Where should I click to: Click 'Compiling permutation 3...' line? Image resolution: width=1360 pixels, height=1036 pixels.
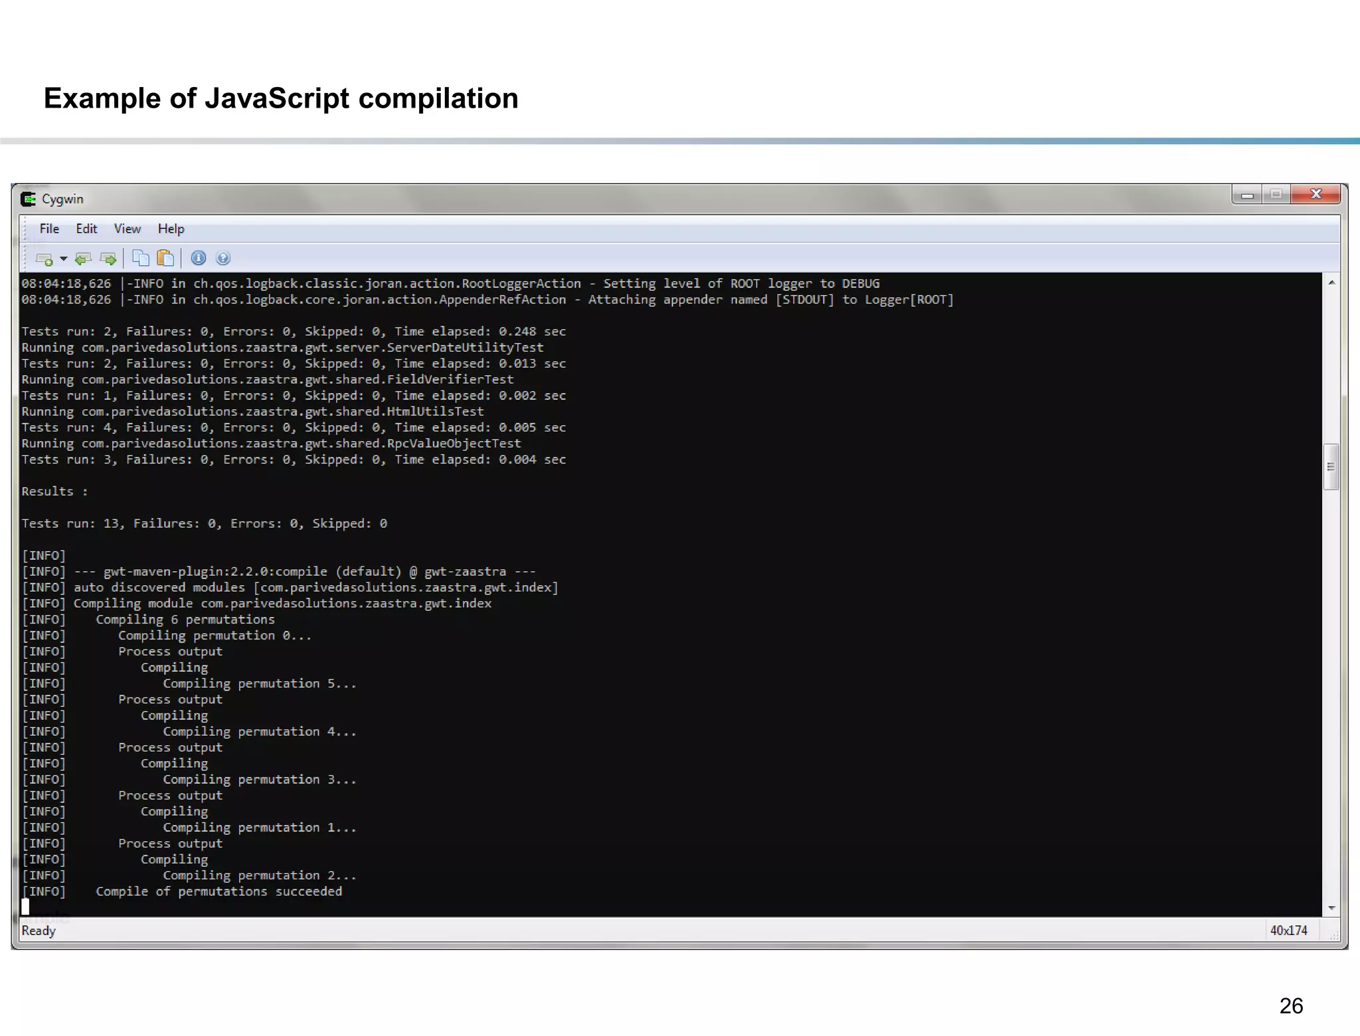click(189, 780)
